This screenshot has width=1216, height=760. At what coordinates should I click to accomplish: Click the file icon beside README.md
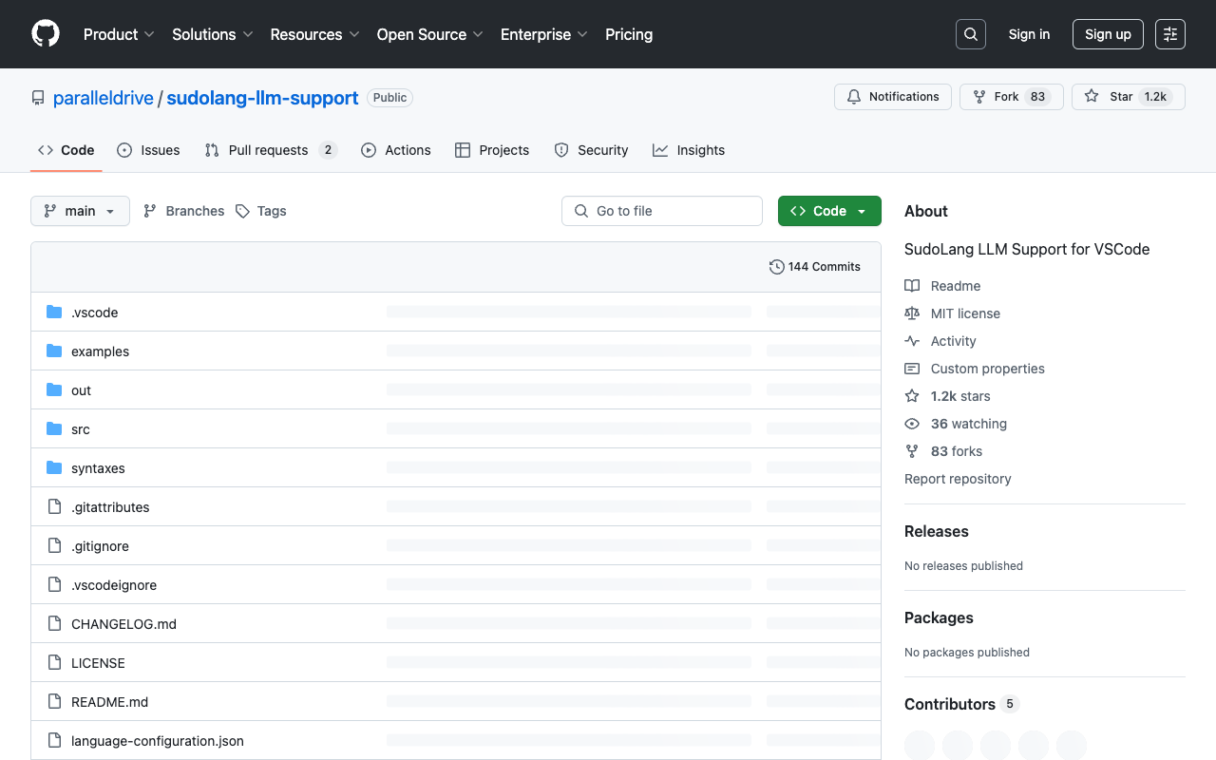(54, 701)
